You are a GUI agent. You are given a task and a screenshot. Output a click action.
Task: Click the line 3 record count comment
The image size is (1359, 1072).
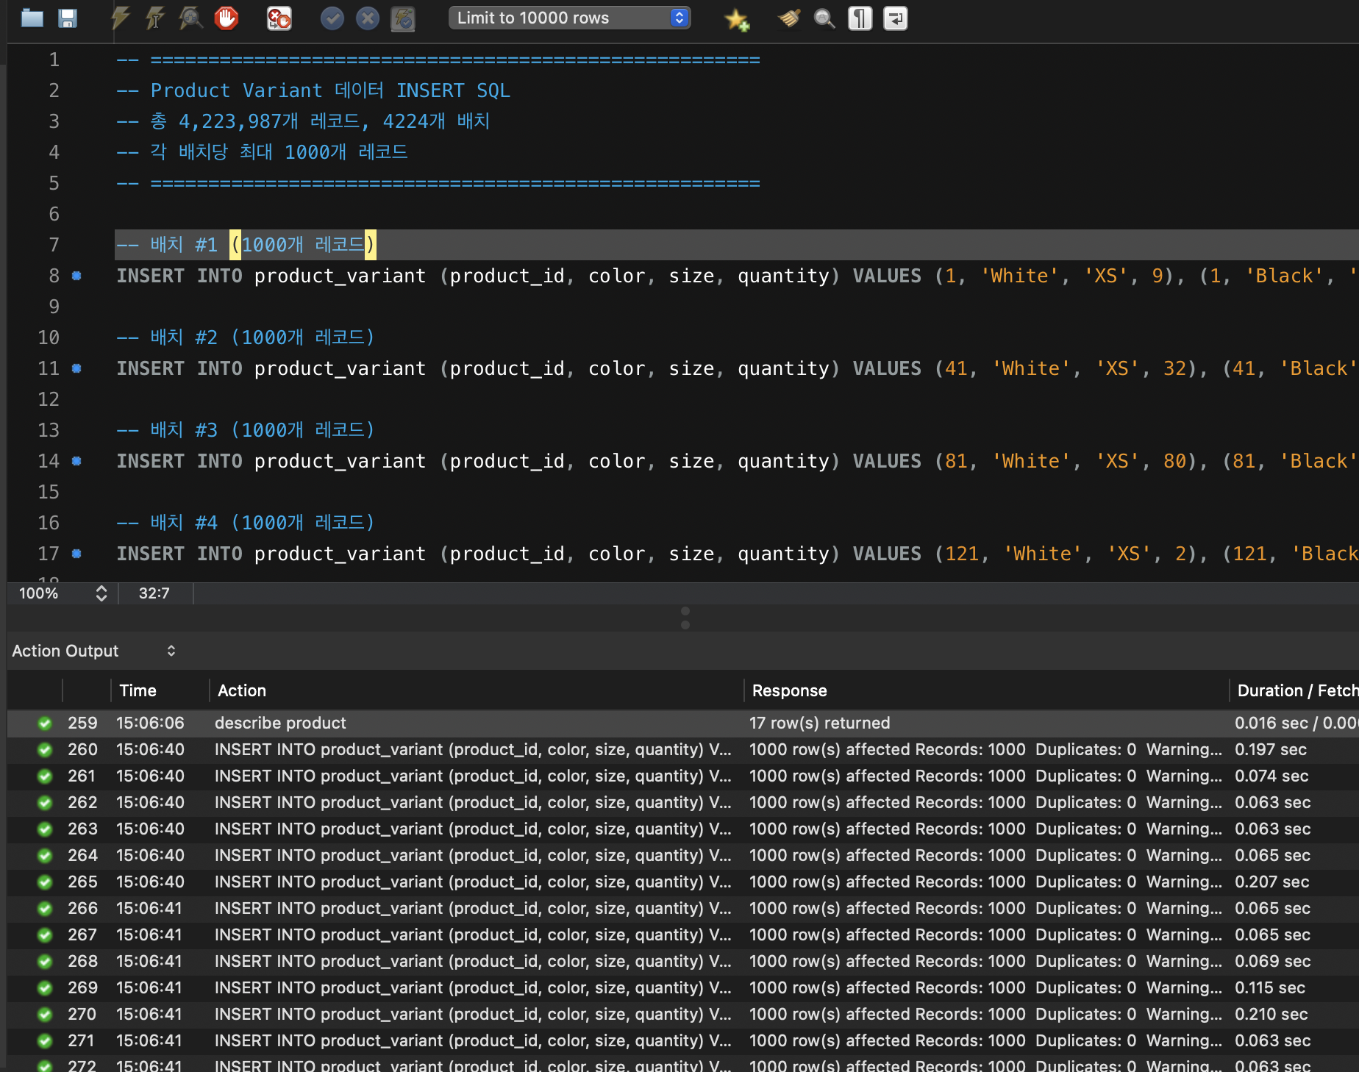(x=303, y=121)
